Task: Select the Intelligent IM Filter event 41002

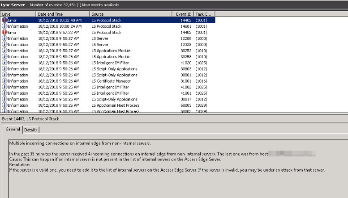Action: coord(112,87)
